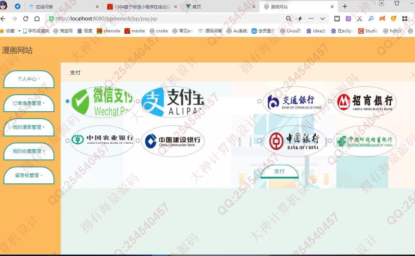Click the 收藏 favorites star icon
This screenshot has width=415, height=256.
pyautogui.click(x=2, y=31)
